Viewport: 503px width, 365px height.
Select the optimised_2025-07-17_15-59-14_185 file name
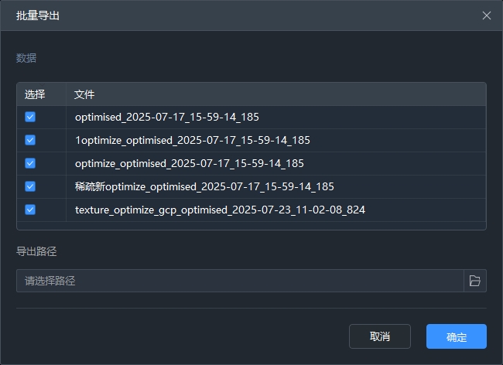coord(166,118)
